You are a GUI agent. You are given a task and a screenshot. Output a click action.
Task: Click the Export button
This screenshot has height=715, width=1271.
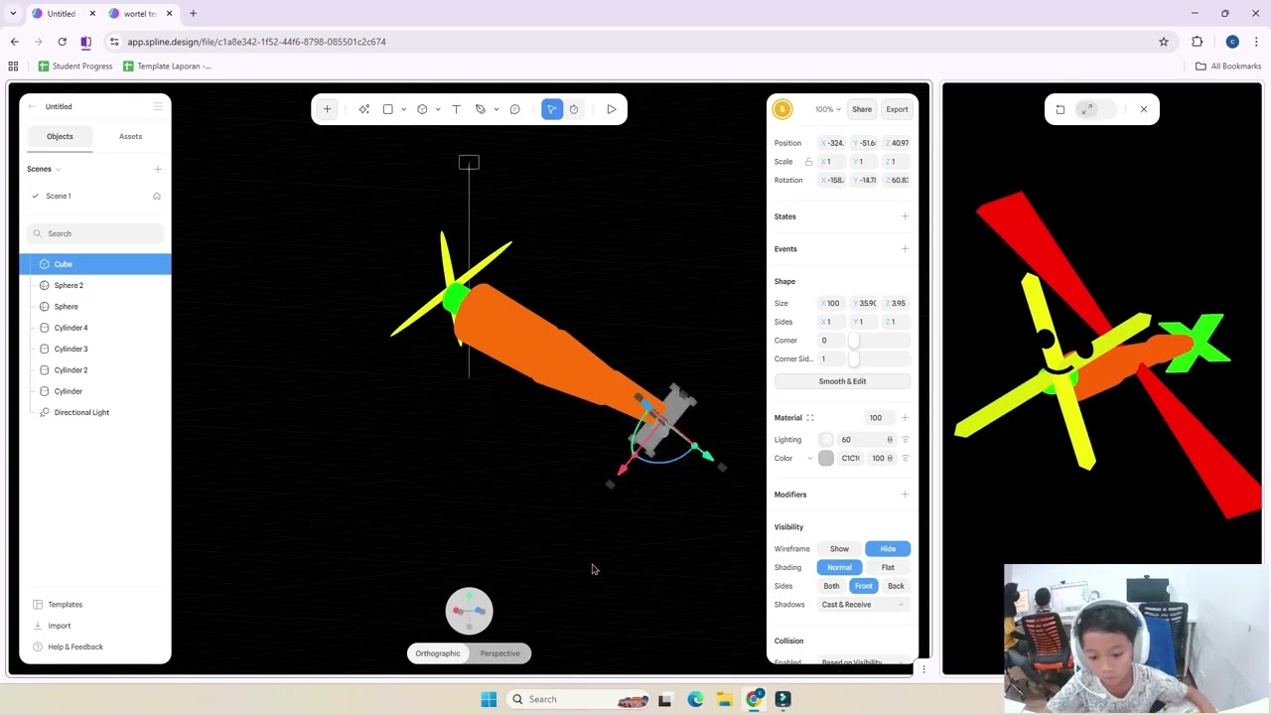pyautogui.click(x=897, y=109)
